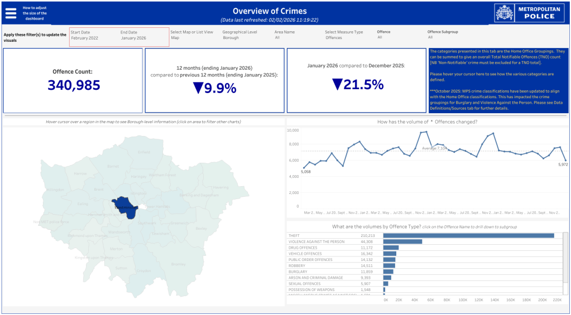571x315 pixels.
Task: Open the hamburger menu icon
Action: click(11, 12)
